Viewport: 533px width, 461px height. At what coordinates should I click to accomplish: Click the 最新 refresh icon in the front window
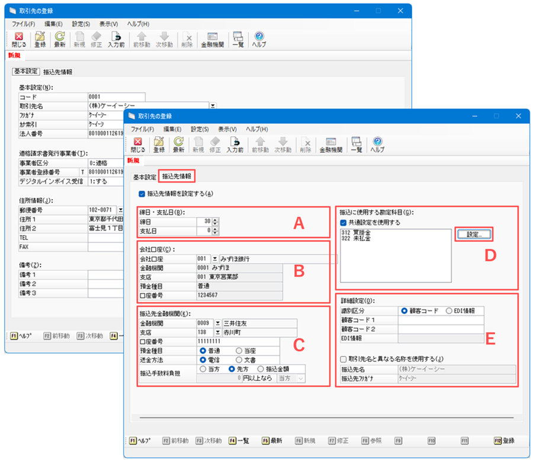[x=178, y=144]
